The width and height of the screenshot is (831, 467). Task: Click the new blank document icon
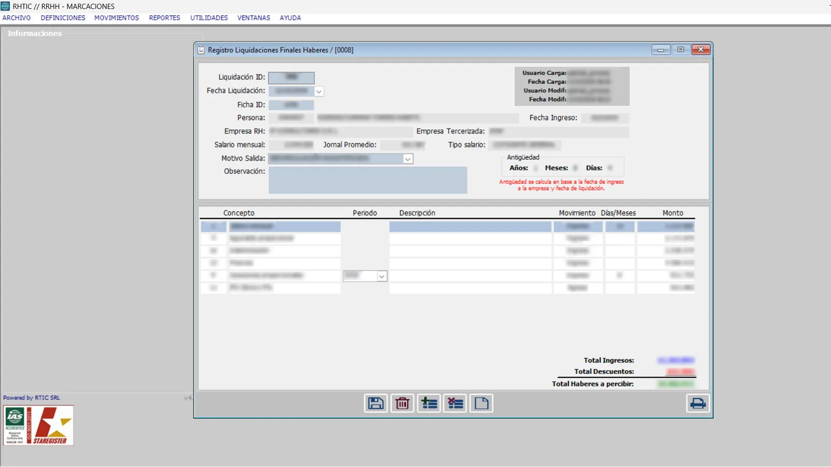click(481, 403)
